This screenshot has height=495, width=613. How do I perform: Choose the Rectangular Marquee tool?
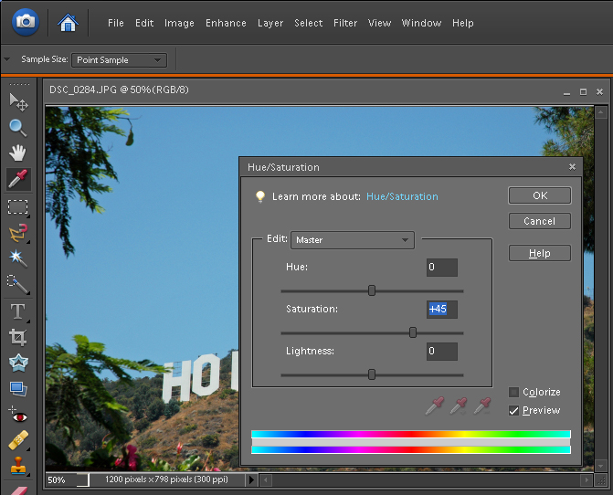(17, 206)
